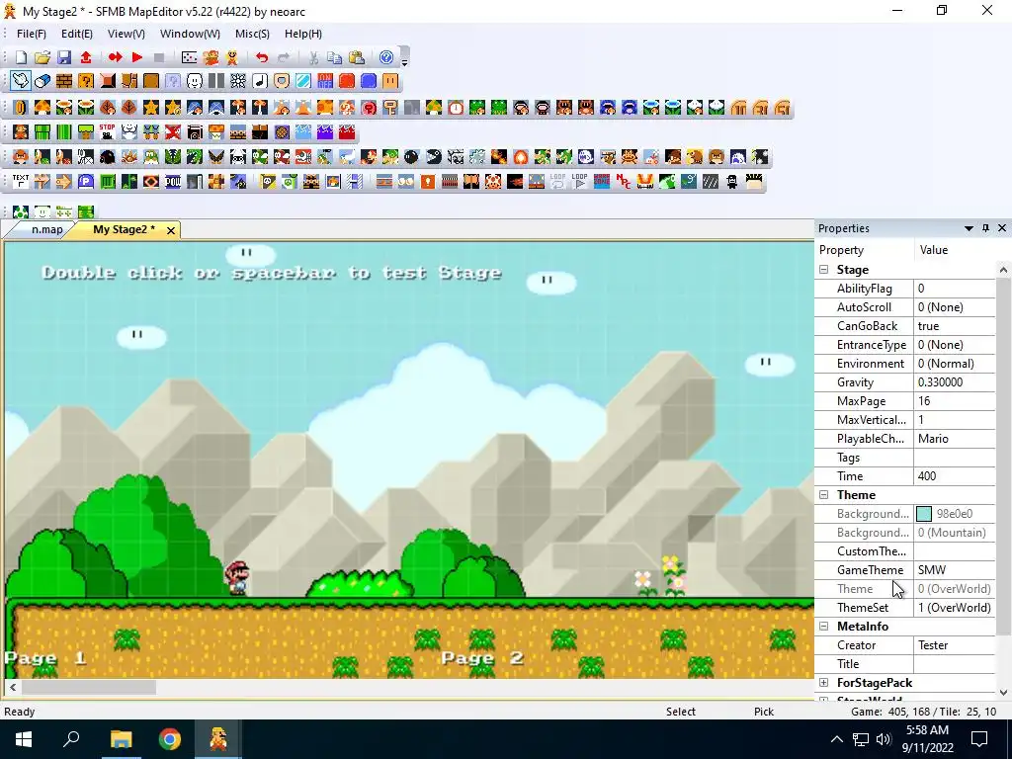Open Chrome from the taskbar
Screen dimensions: 1012x759
click(x=170, y=739)
